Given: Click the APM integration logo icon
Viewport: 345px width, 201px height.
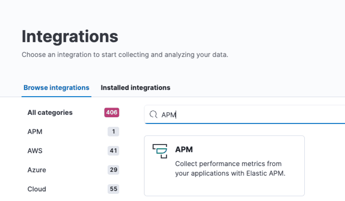Looking at the screenshot, I should coord(160,150).
